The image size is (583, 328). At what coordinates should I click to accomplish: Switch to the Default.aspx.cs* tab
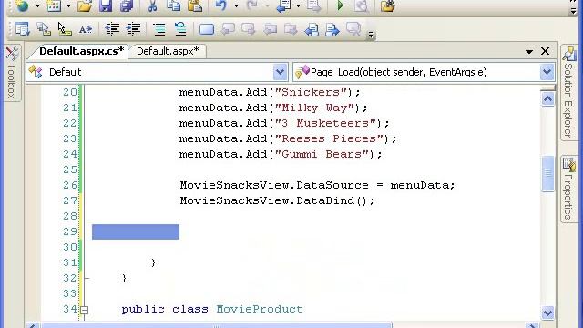tap(81, 51)
